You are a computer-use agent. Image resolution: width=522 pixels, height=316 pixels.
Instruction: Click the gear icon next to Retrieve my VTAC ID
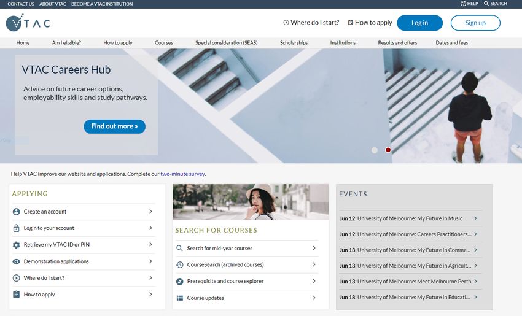(16, 245)
